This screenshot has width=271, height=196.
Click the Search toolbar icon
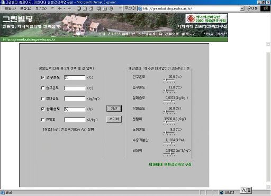pos(99,8)
